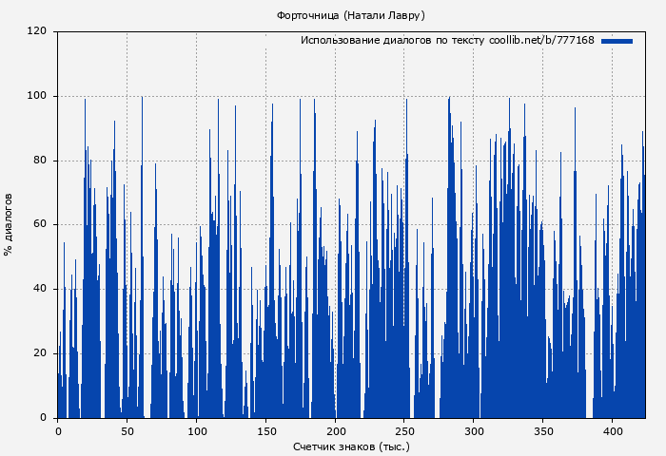666x456 pixels.
Task: Click the 20 tick on y-axis
Action: pyautogui.click(x=40, y=353)
